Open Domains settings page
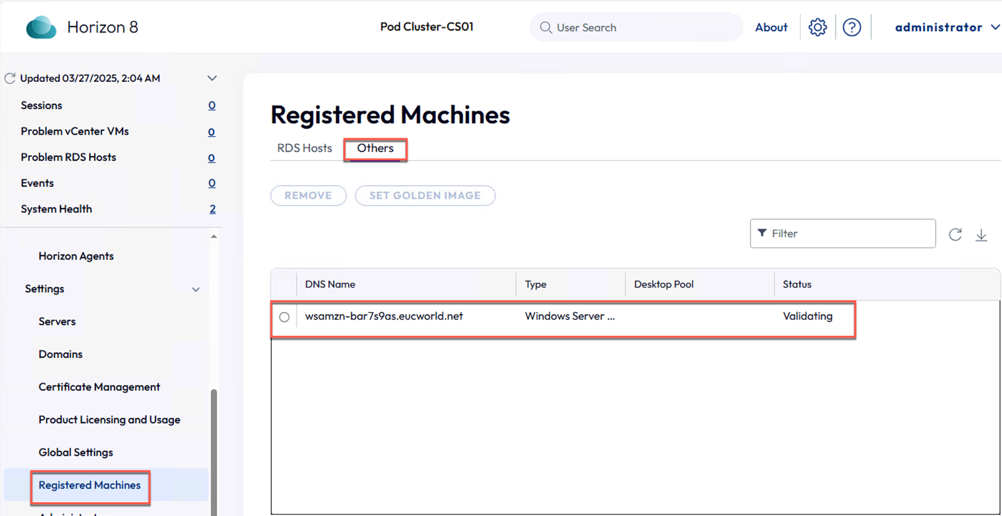Viewport: 1002px width, 516px height. (x=60, y=354)
